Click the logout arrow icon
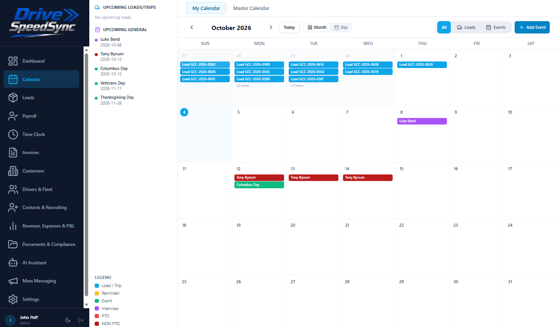The height and width of the screenshot is (327, 557). click(x=81, y=320)
